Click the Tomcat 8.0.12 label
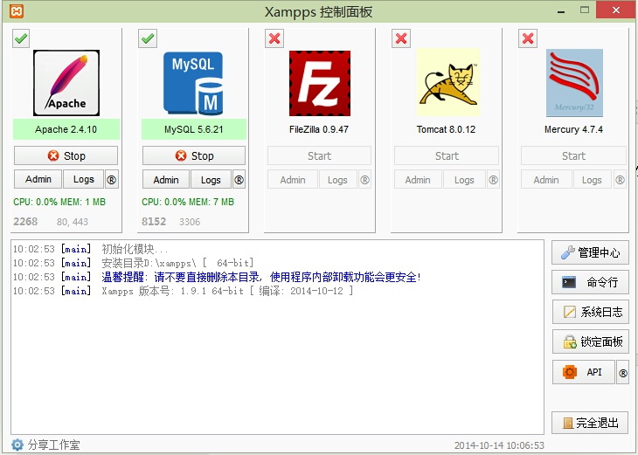 [x=446, y=129]
